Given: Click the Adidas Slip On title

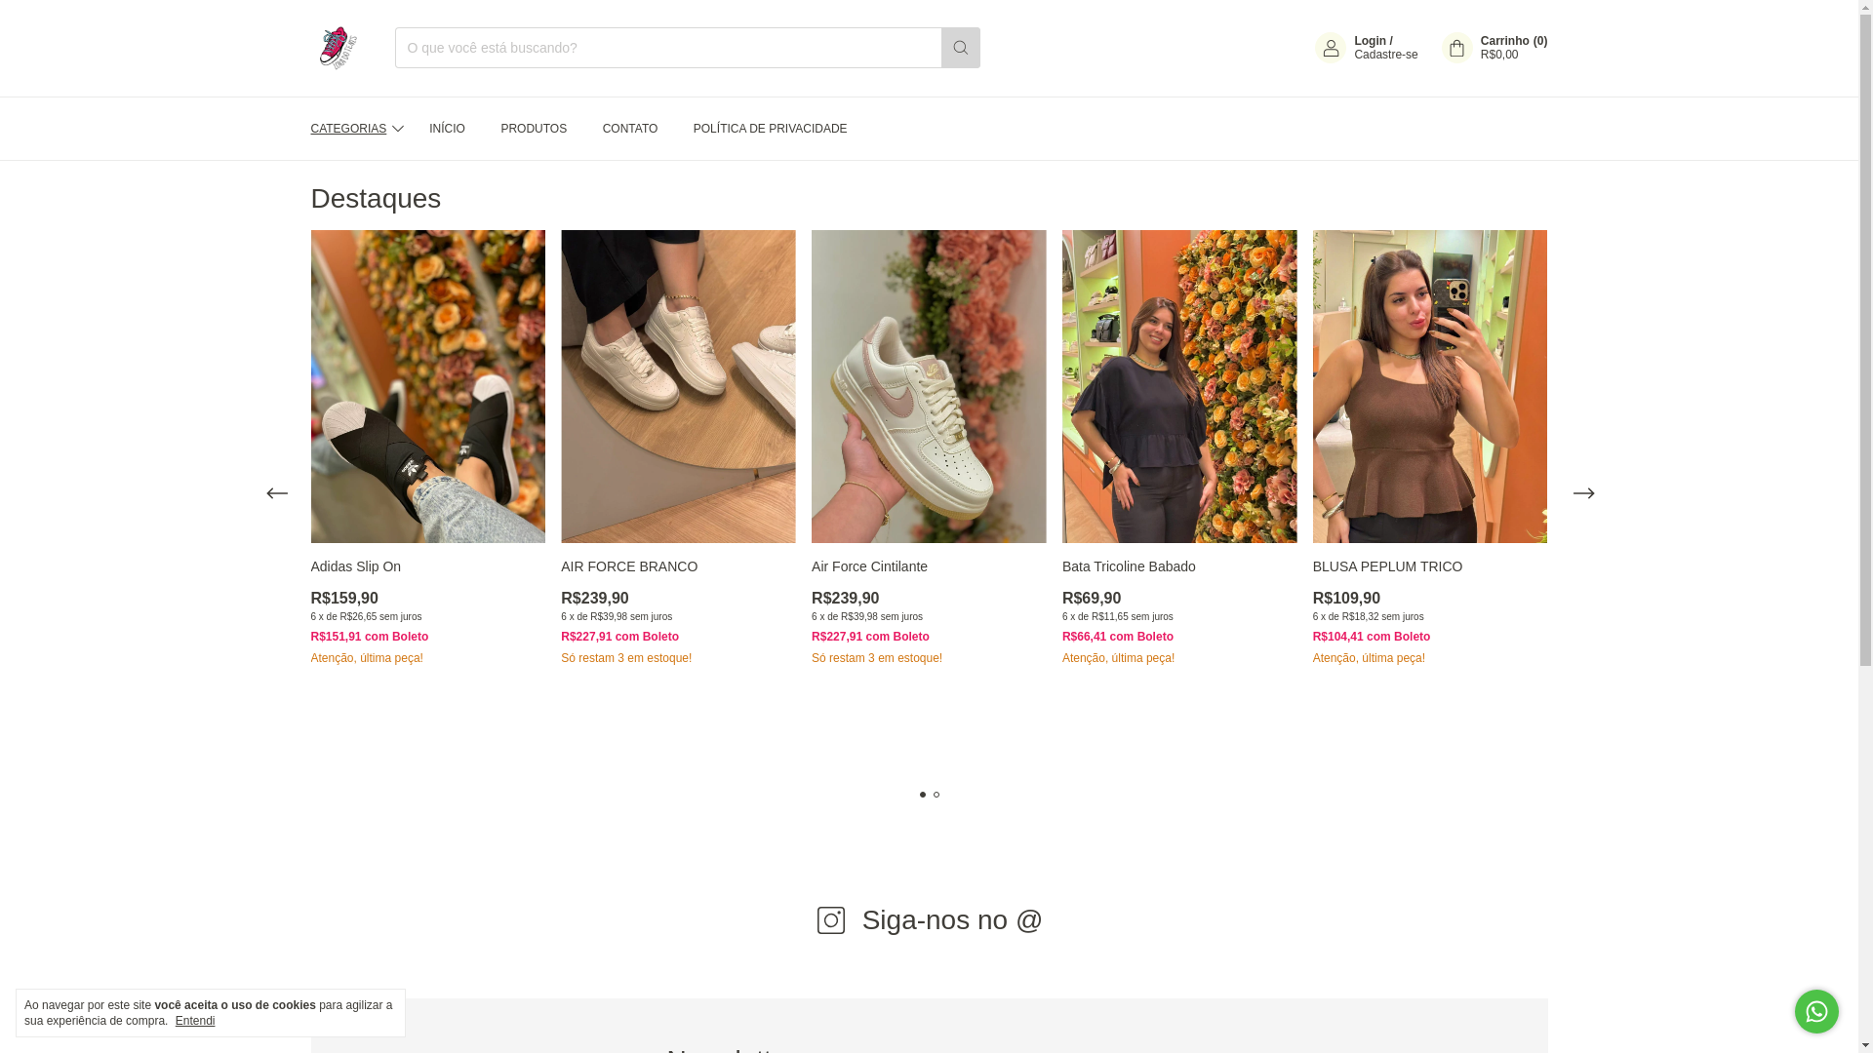Looking at the screenshot, I should point(356,566).
